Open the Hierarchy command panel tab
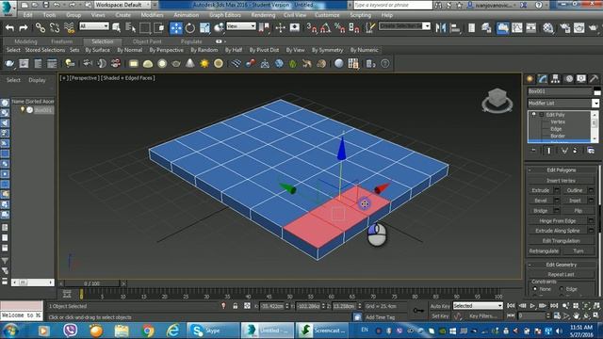The image size is (603, 339). pyautogui.click(x=555, y=79)
